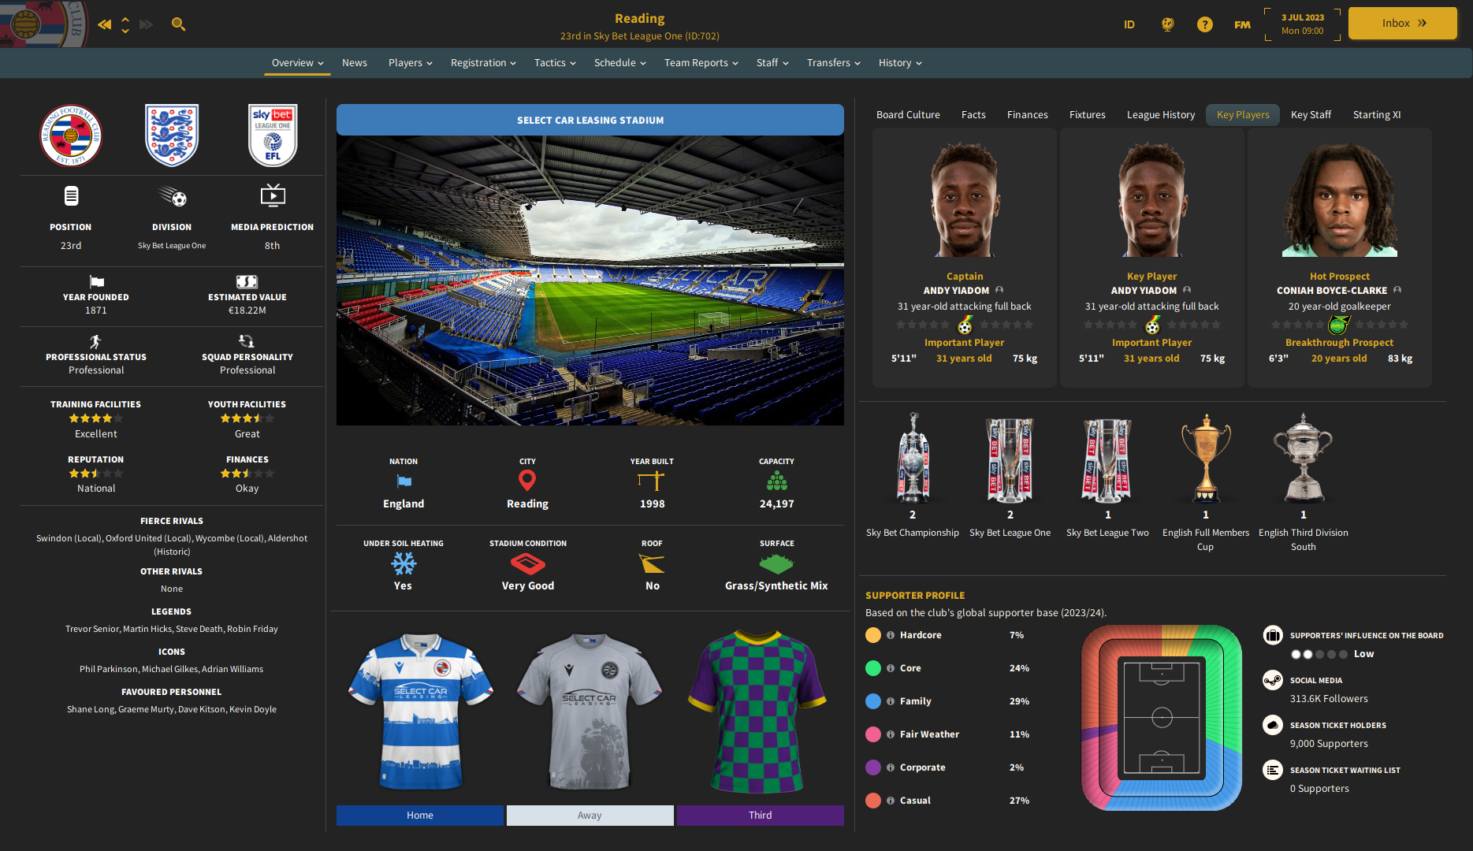Click the stadium photo thumbnail
The width and height of the screenshot is (1473, 851).
[590, 281]
